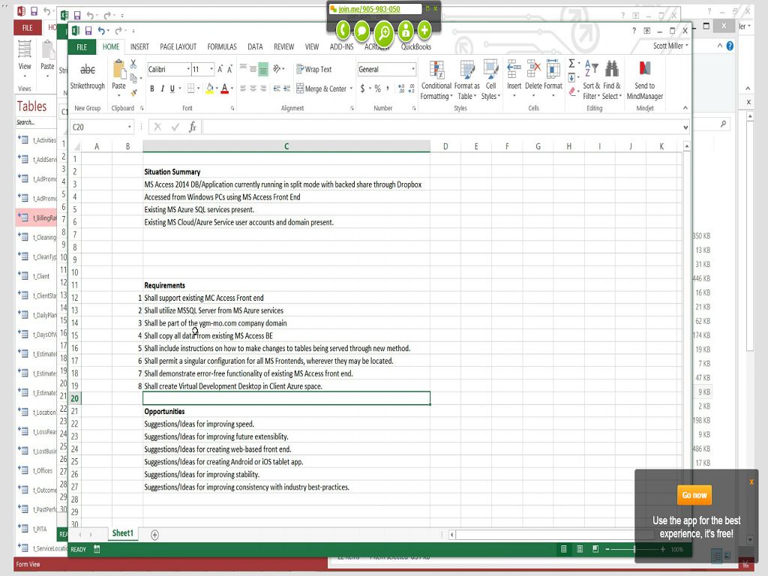Click the AutoSum sigma icon

click(571, 64)
